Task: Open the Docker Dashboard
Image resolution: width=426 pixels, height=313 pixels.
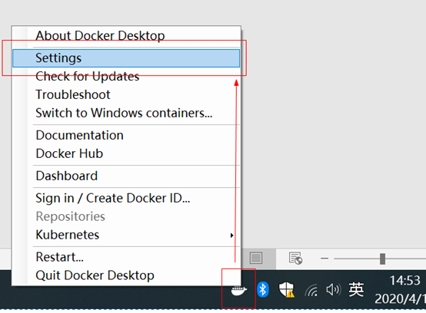Action: click(x=126, y=176)
